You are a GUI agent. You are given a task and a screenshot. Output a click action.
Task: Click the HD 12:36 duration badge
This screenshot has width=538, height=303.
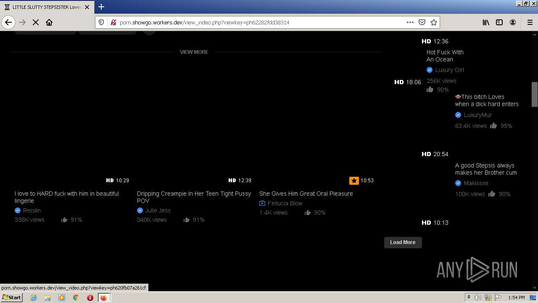435,41
